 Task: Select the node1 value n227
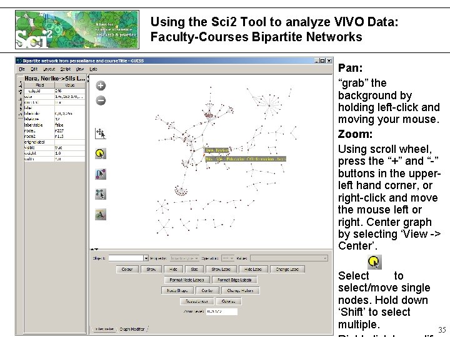(70, 130)
